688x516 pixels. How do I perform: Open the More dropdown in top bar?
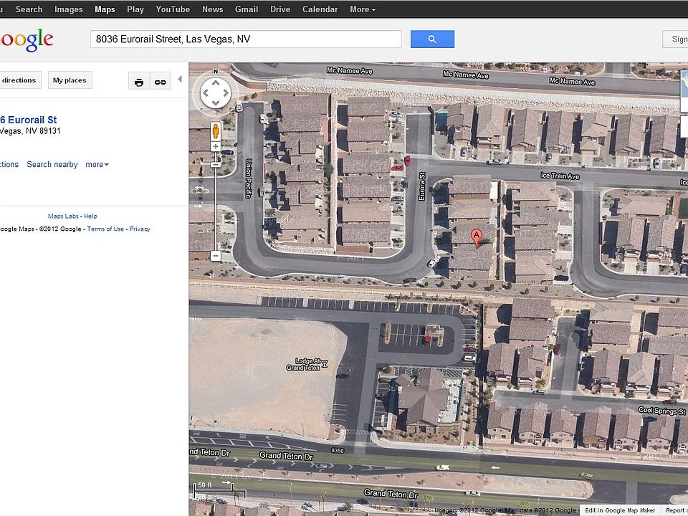pos(363,9)
